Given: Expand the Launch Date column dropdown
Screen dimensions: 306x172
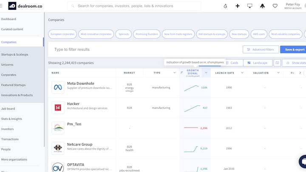Looking at the screenshot, I should tap(242, 73).
